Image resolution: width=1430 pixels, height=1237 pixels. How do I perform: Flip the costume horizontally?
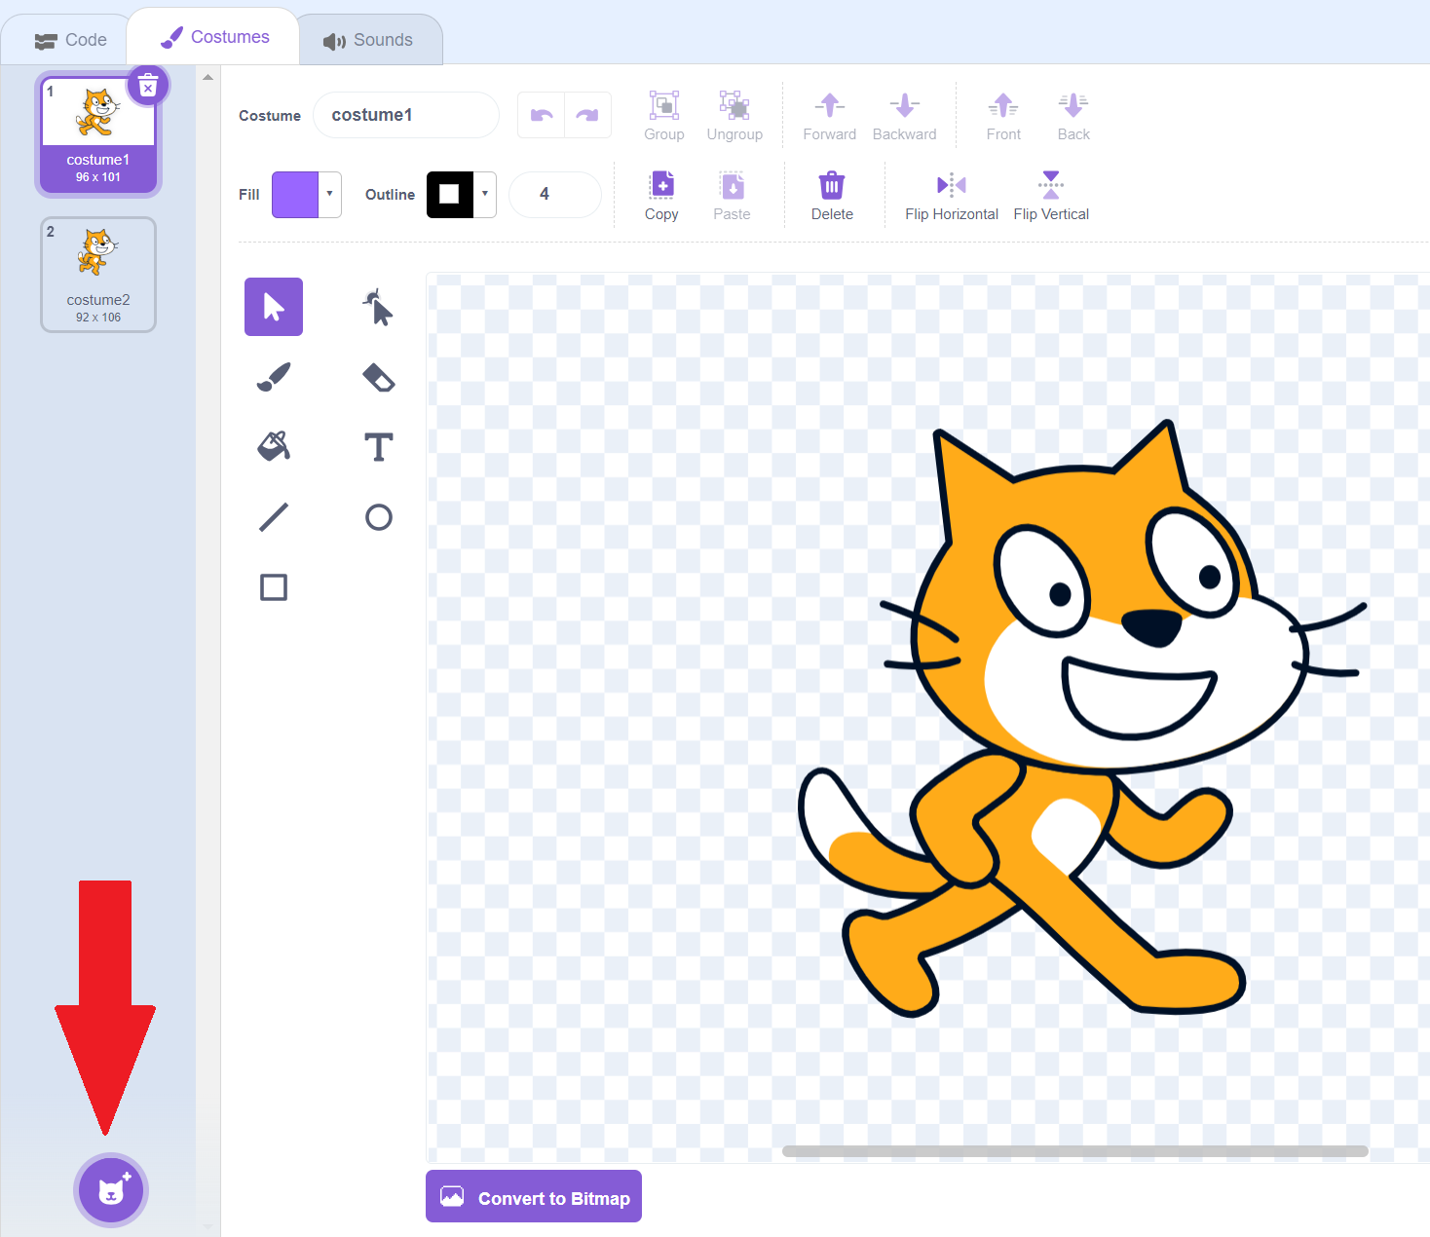pos(952,195)
